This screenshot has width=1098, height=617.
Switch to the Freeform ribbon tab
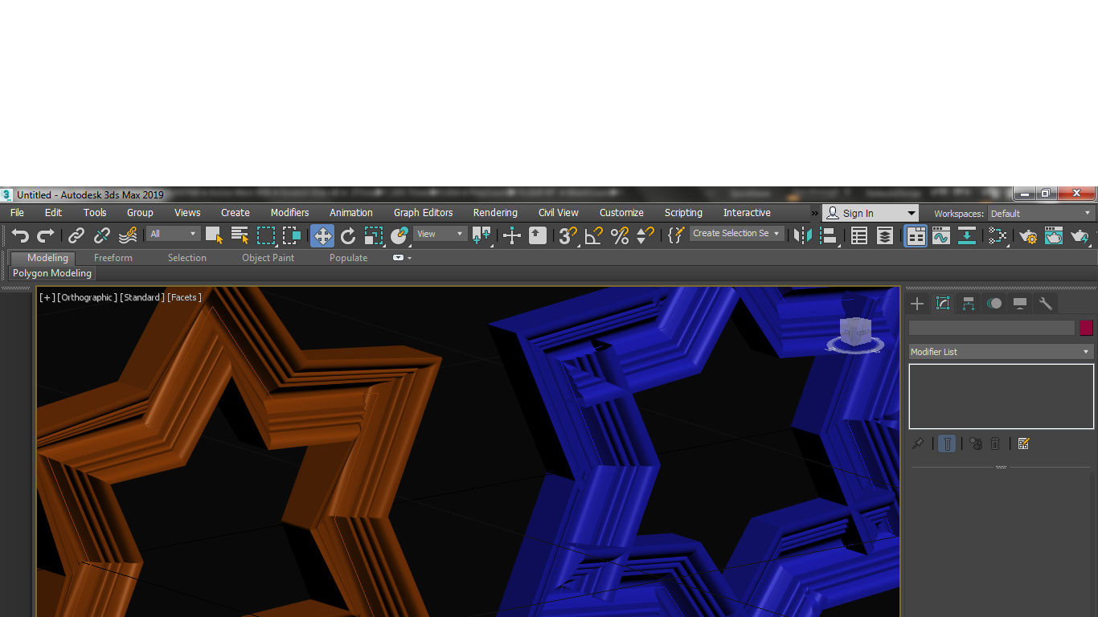(x=113, y=258)
